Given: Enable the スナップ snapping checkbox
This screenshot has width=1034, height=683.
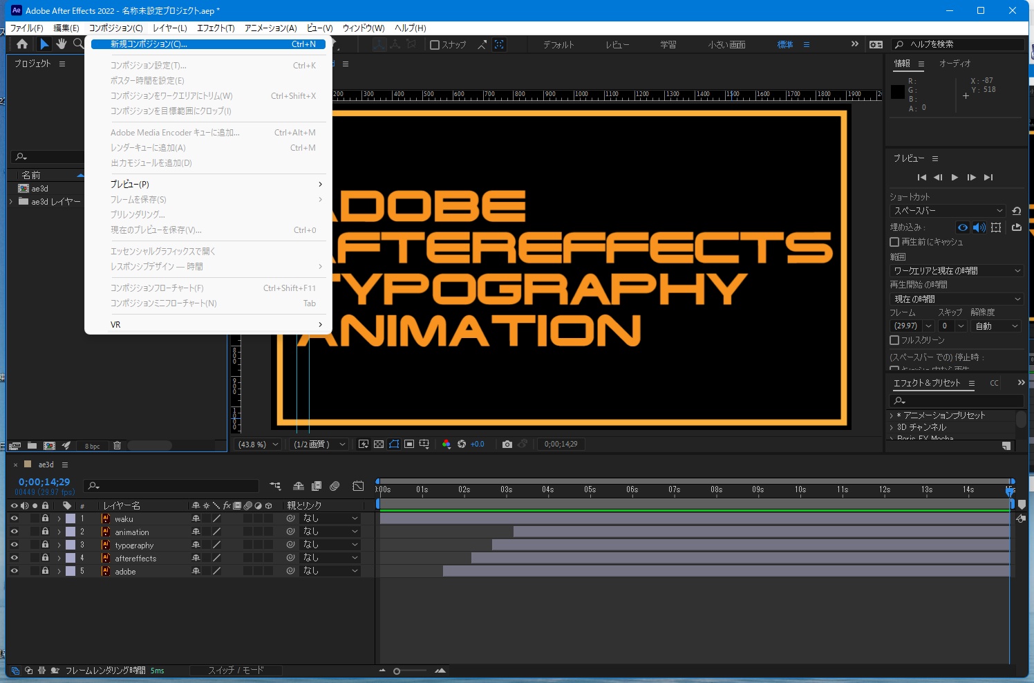Looking at the screenshot, I should click(435, 45).
